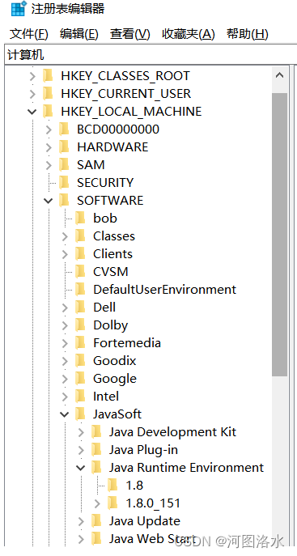Open the 编辑(E) menu
297x556 pixels.
(x=79, y=34)
